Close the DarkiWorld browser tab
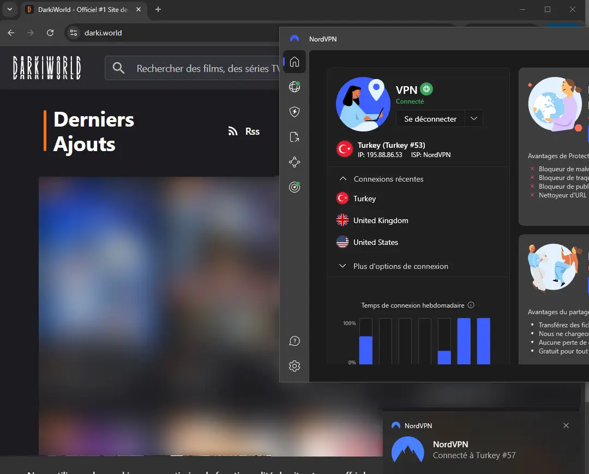 [x=139, y=9]
